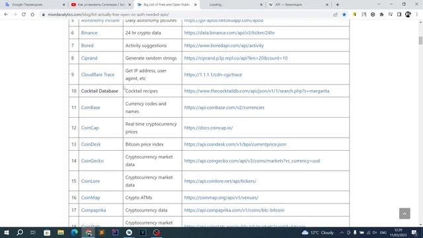Viewport: 423px width, 238px height.
Task: Open the browser home page
Action: tap(32, 15)
